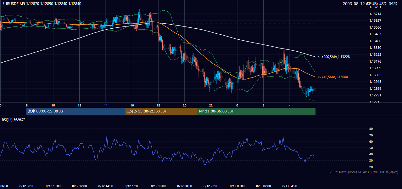Click the 40,SMA,1.13000 line label

333,77
